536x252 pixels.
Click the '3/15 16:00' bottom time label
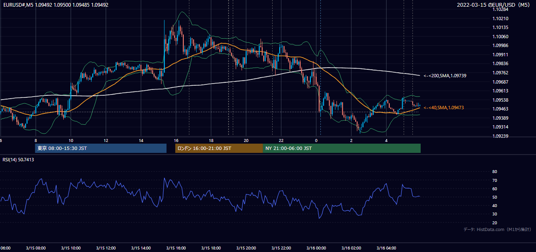pos(176,248)
